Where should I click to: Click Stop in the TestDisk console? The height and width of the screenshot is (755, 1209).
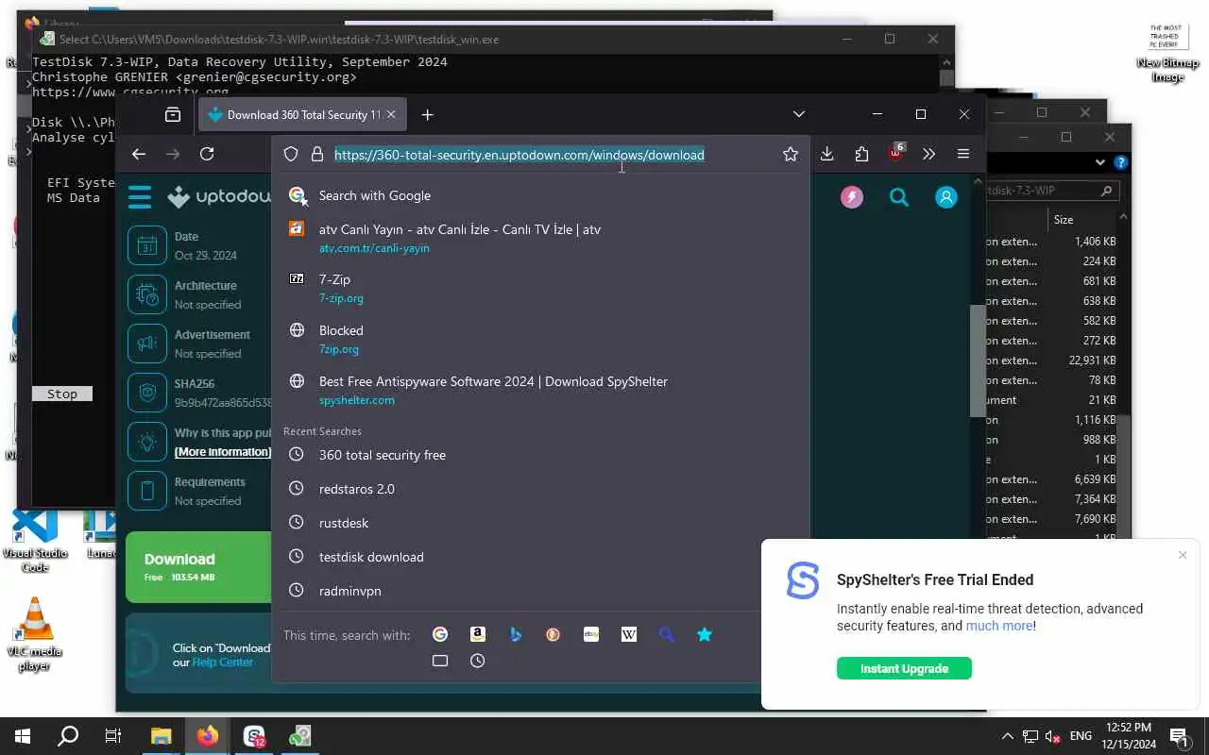62,394
